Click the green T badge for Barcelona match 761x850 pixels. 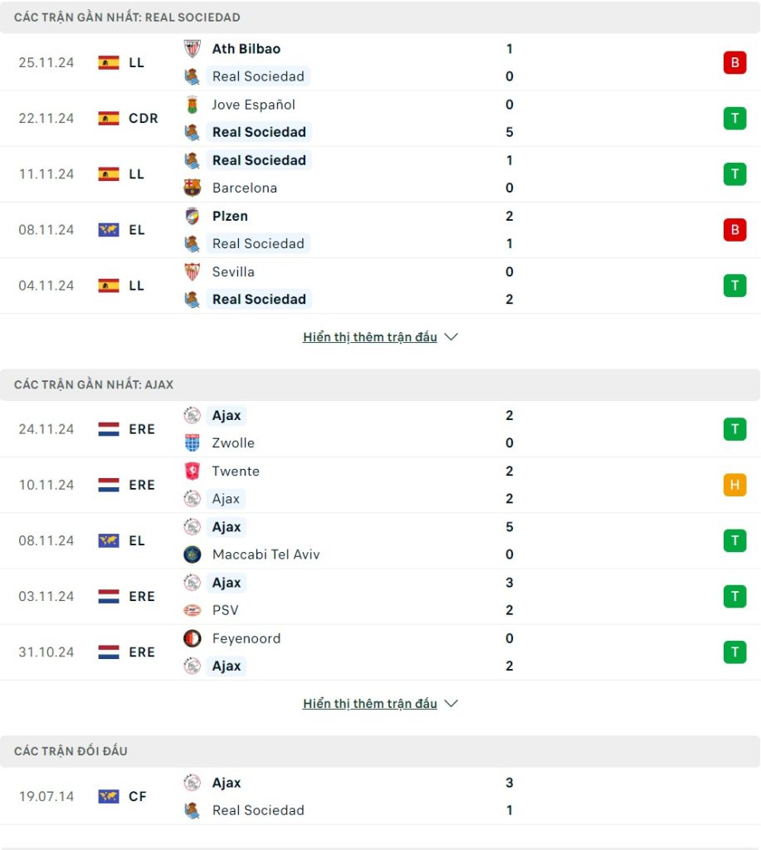pos(734,173)
